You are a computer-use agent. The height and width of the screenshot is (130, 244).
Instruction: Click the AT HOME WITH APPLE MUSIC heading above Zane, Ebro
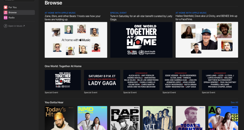pyautogui.click(x=60, y=13)
